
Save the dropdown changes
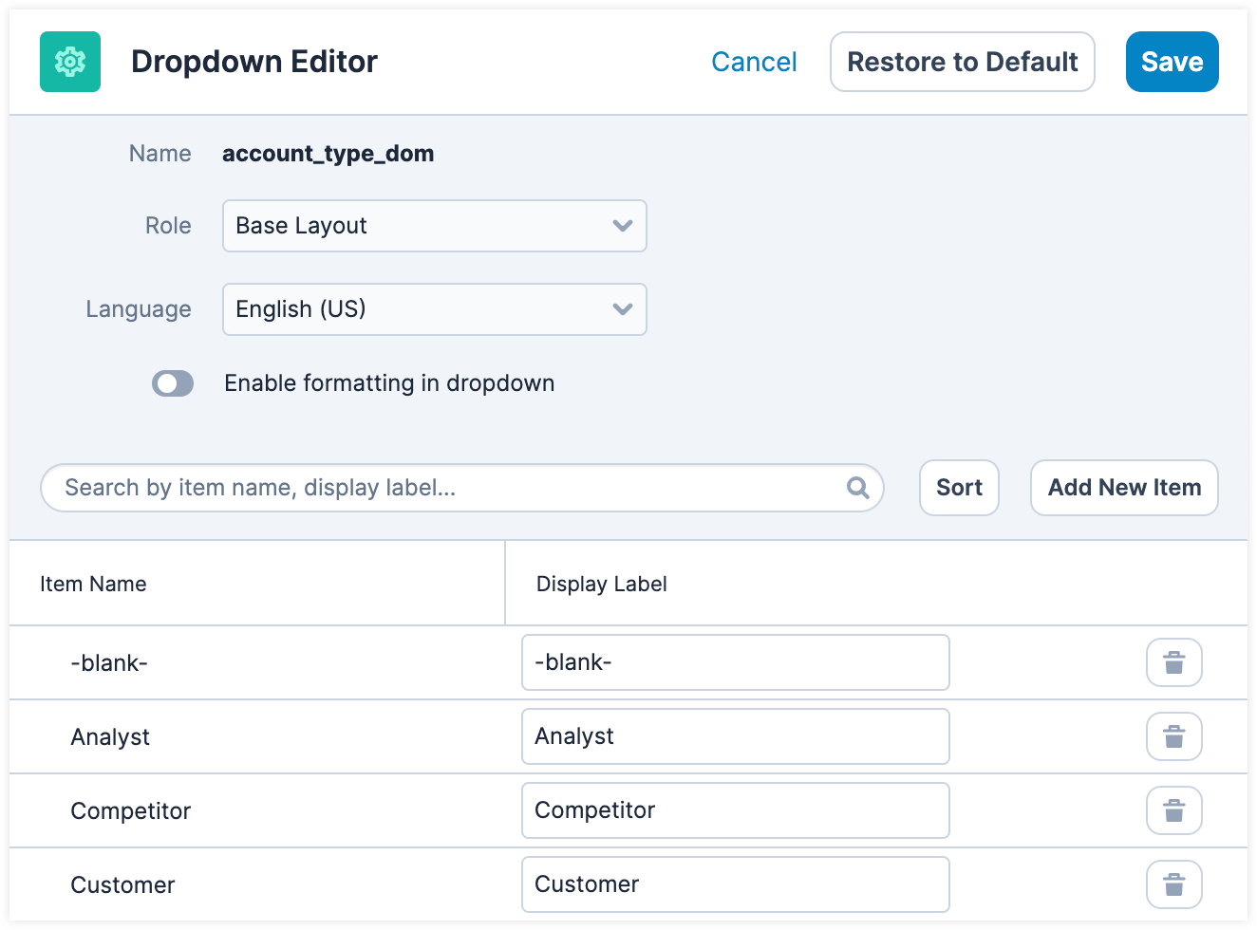click(x=1173, y=62)
